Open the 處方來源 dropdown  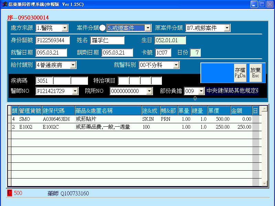point(65,28)
